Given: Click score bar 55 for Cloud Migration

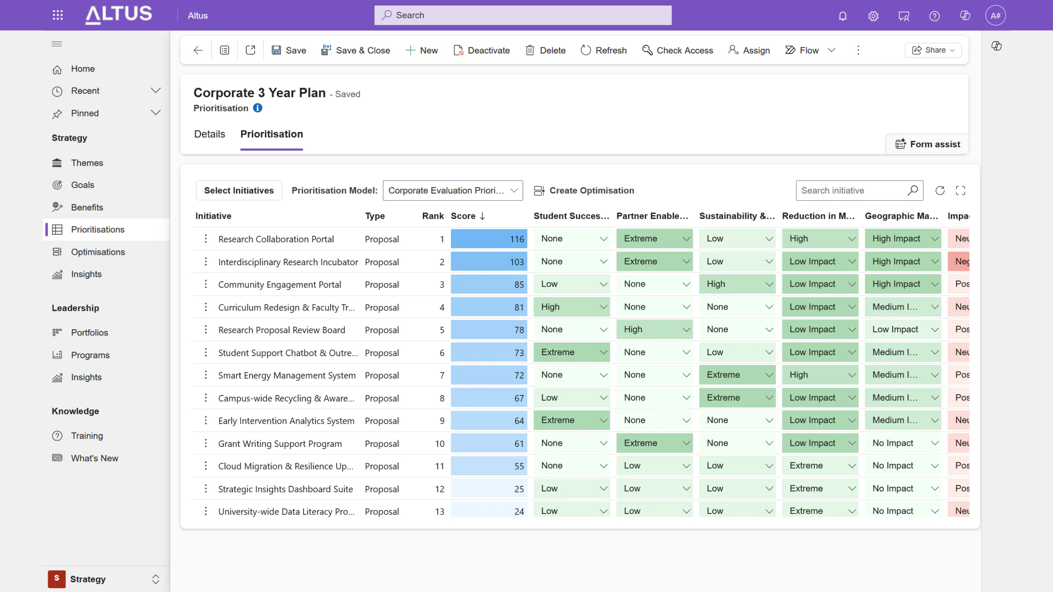Looking at the screenshot, I should click(489, 466).
